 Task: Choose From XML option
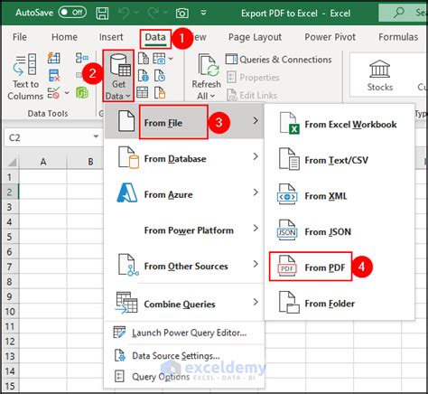(x=340, y=195)
